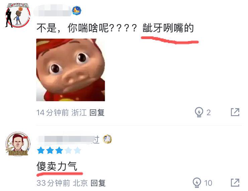Image resolution: width=248 pixels, height=191 pixels.
Task: Tap the gold badge beside the second username
Action: pos(107,139)
